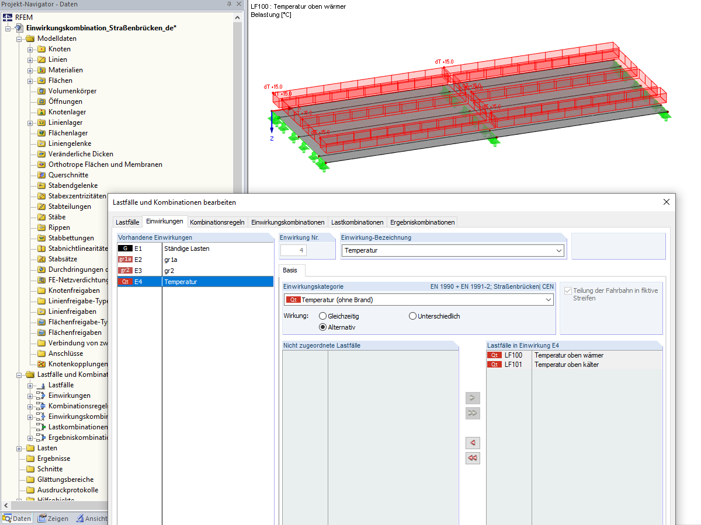Open the Einwirkungskategorie dropdown

point(548,300)
